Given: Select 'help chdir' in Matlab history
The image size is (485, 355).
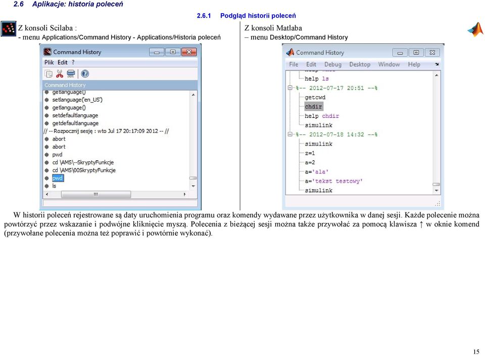Looking at the screenshot, I should pos(322,116).
